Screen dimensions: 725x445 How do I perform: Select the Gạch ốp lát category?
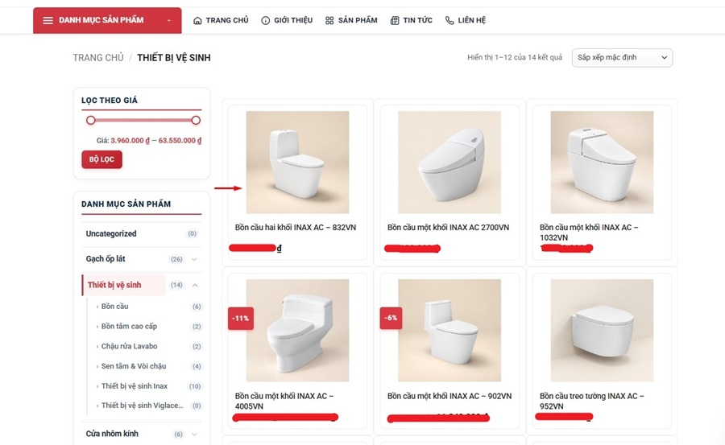[106, 259]
